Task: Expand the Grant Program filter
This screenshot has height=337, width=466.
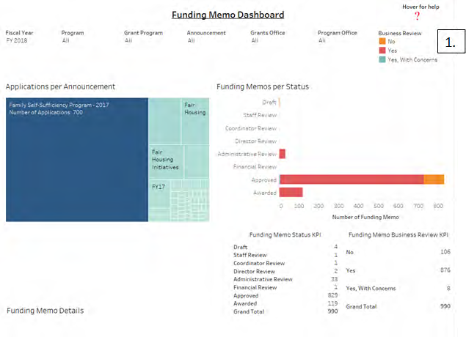Action: [x=129, y=40]
